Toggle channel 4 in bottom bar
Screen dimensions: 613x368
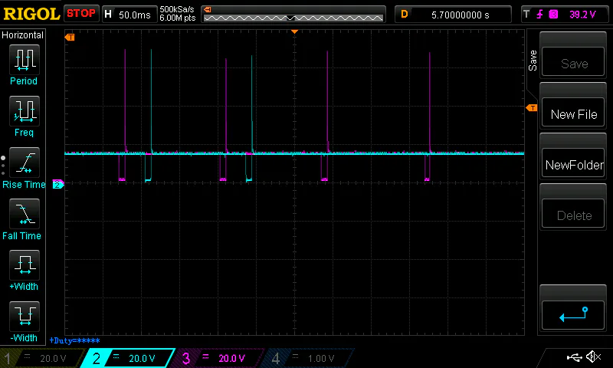(306, 358)
